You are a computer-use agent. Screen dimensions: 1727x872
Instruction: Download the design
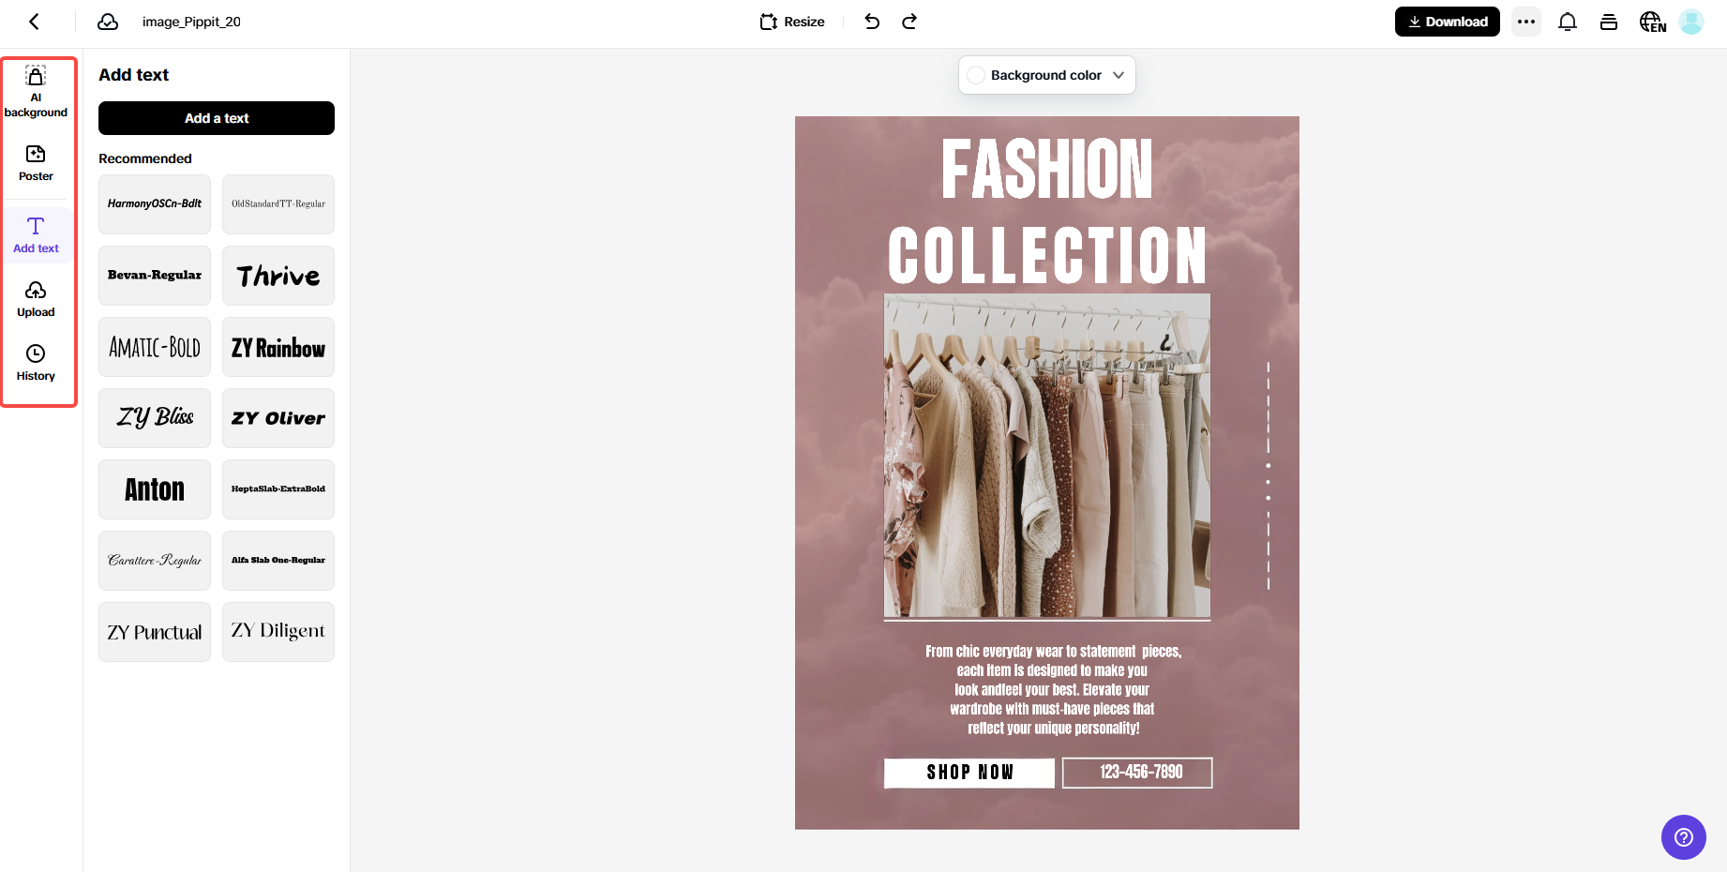coord(1447,21)
